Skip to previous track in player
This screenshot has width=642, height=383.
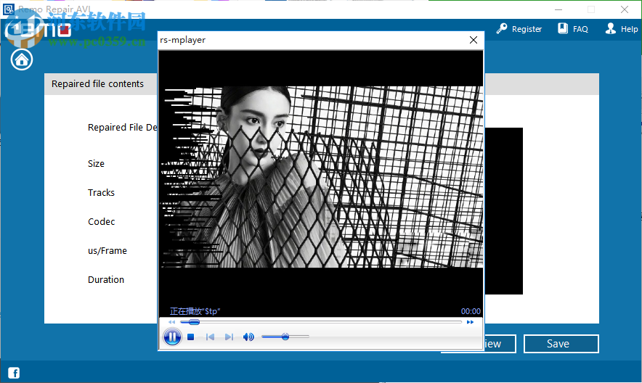(x=210, y=337)
